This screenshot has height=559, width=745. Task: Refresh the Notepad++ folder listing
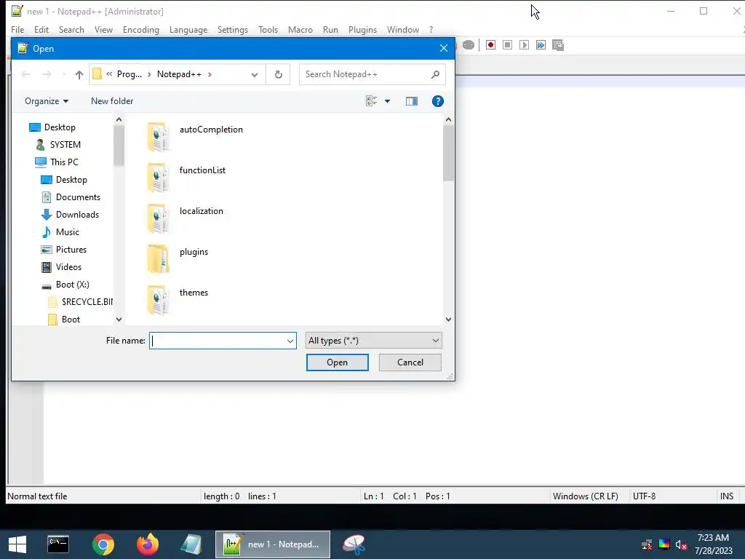[279, 75]
